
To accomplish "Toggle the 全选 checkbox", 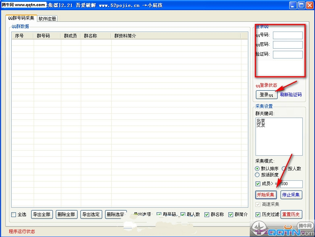I will pos(14,214).
